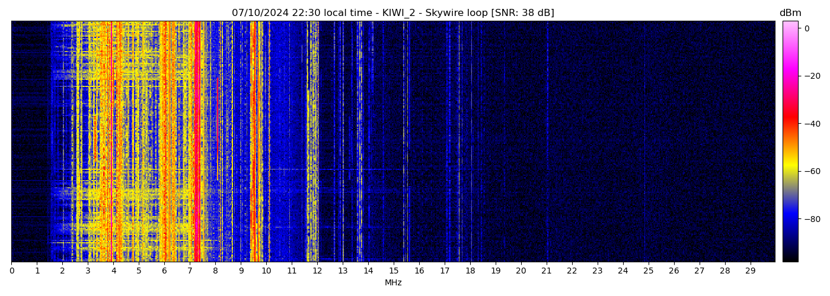The width and height of the screenshot is (830, 296).
Task: Click the yellow signal line near 17.5 MHz
Action: click(x=459, y=142)
